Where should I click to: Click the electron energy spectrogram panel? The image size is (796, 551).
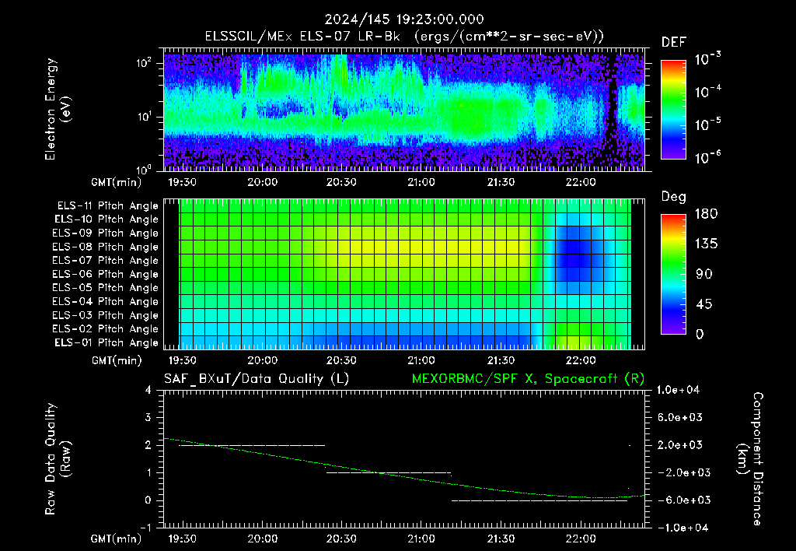pos(404,110)
